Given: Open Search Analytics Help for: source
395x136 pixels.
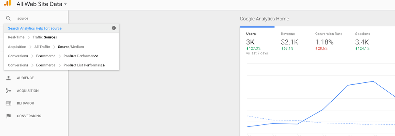Looking at the screenshot, I should coord(35,28).
